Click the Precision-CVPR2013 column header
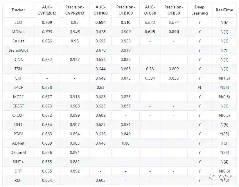 (x=75, y=10)
